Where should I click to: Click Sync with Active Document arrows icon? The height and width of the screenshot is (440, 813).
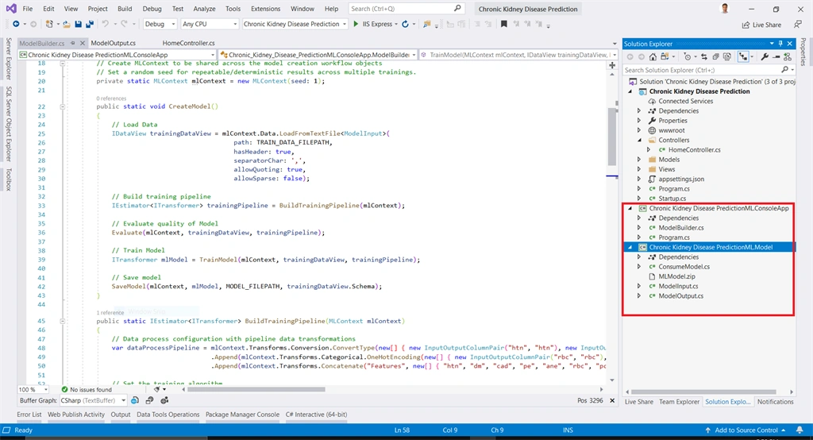[704, 56]
